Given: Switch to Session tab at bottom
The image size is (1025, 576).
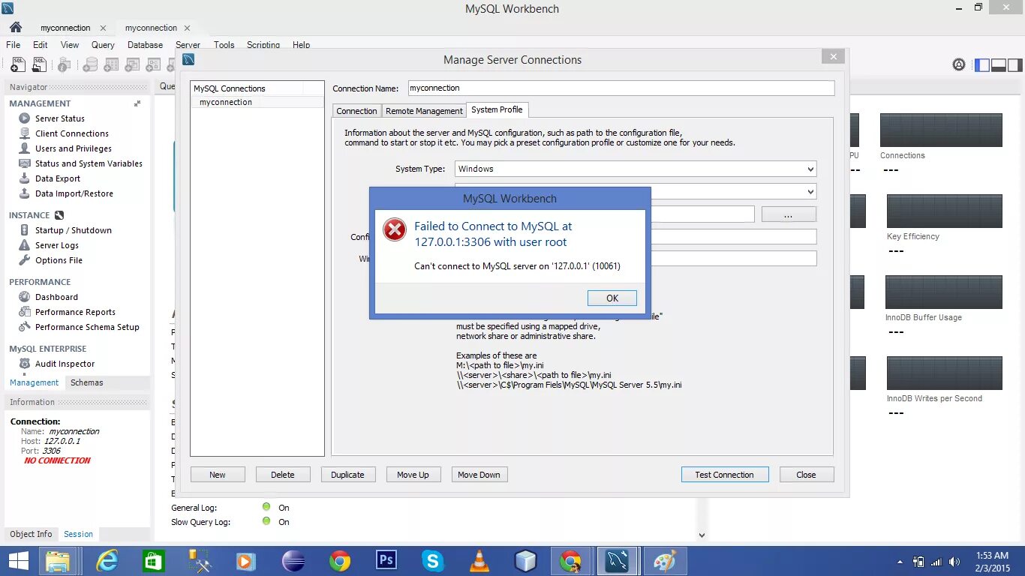Looking at the screenshot, I should [78, 534].
